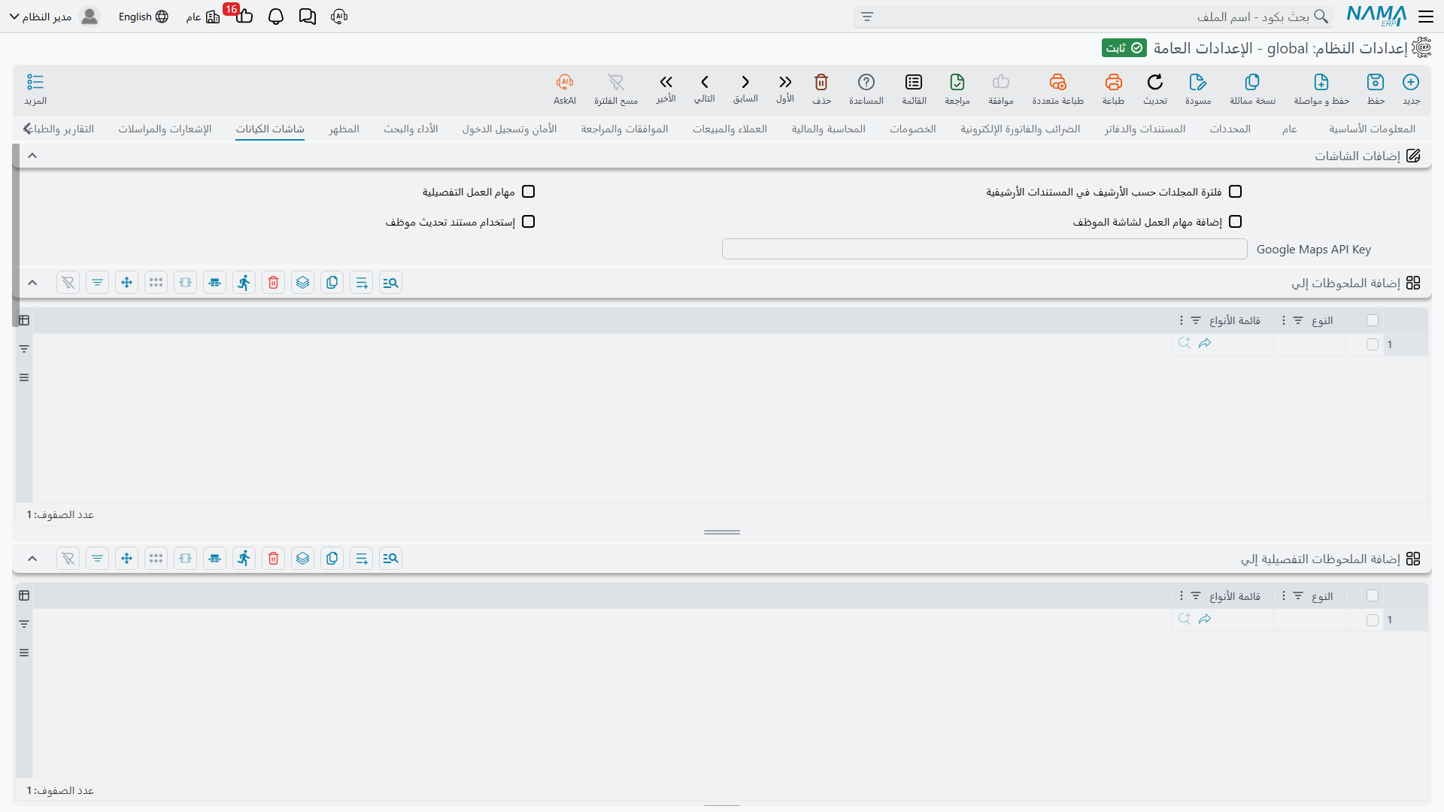
Task: Switch to المعلومات الأساسية tab
Action: tap(1372, 129)
